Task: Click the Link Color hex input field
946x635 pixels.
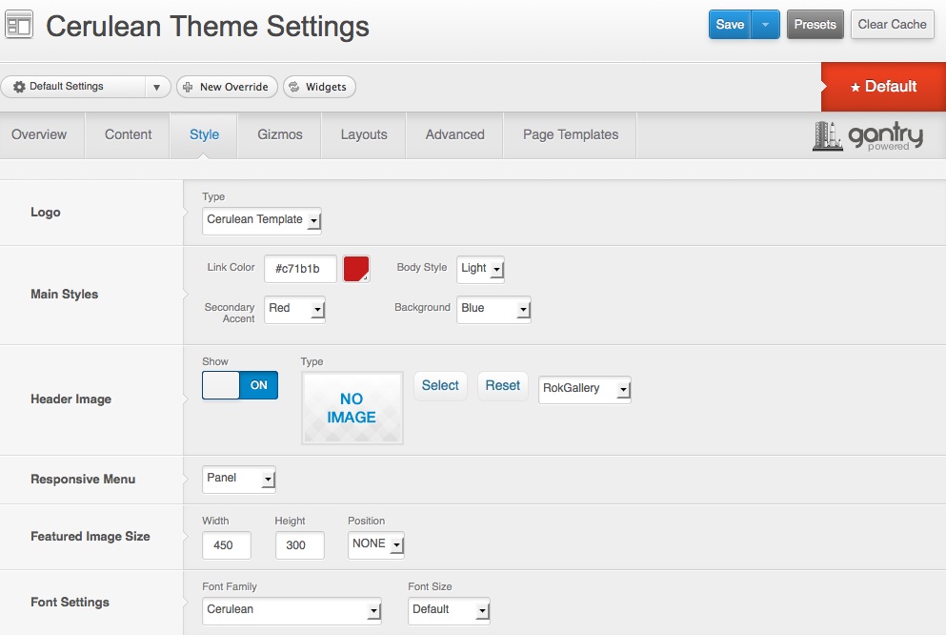Action: (300, 269)
